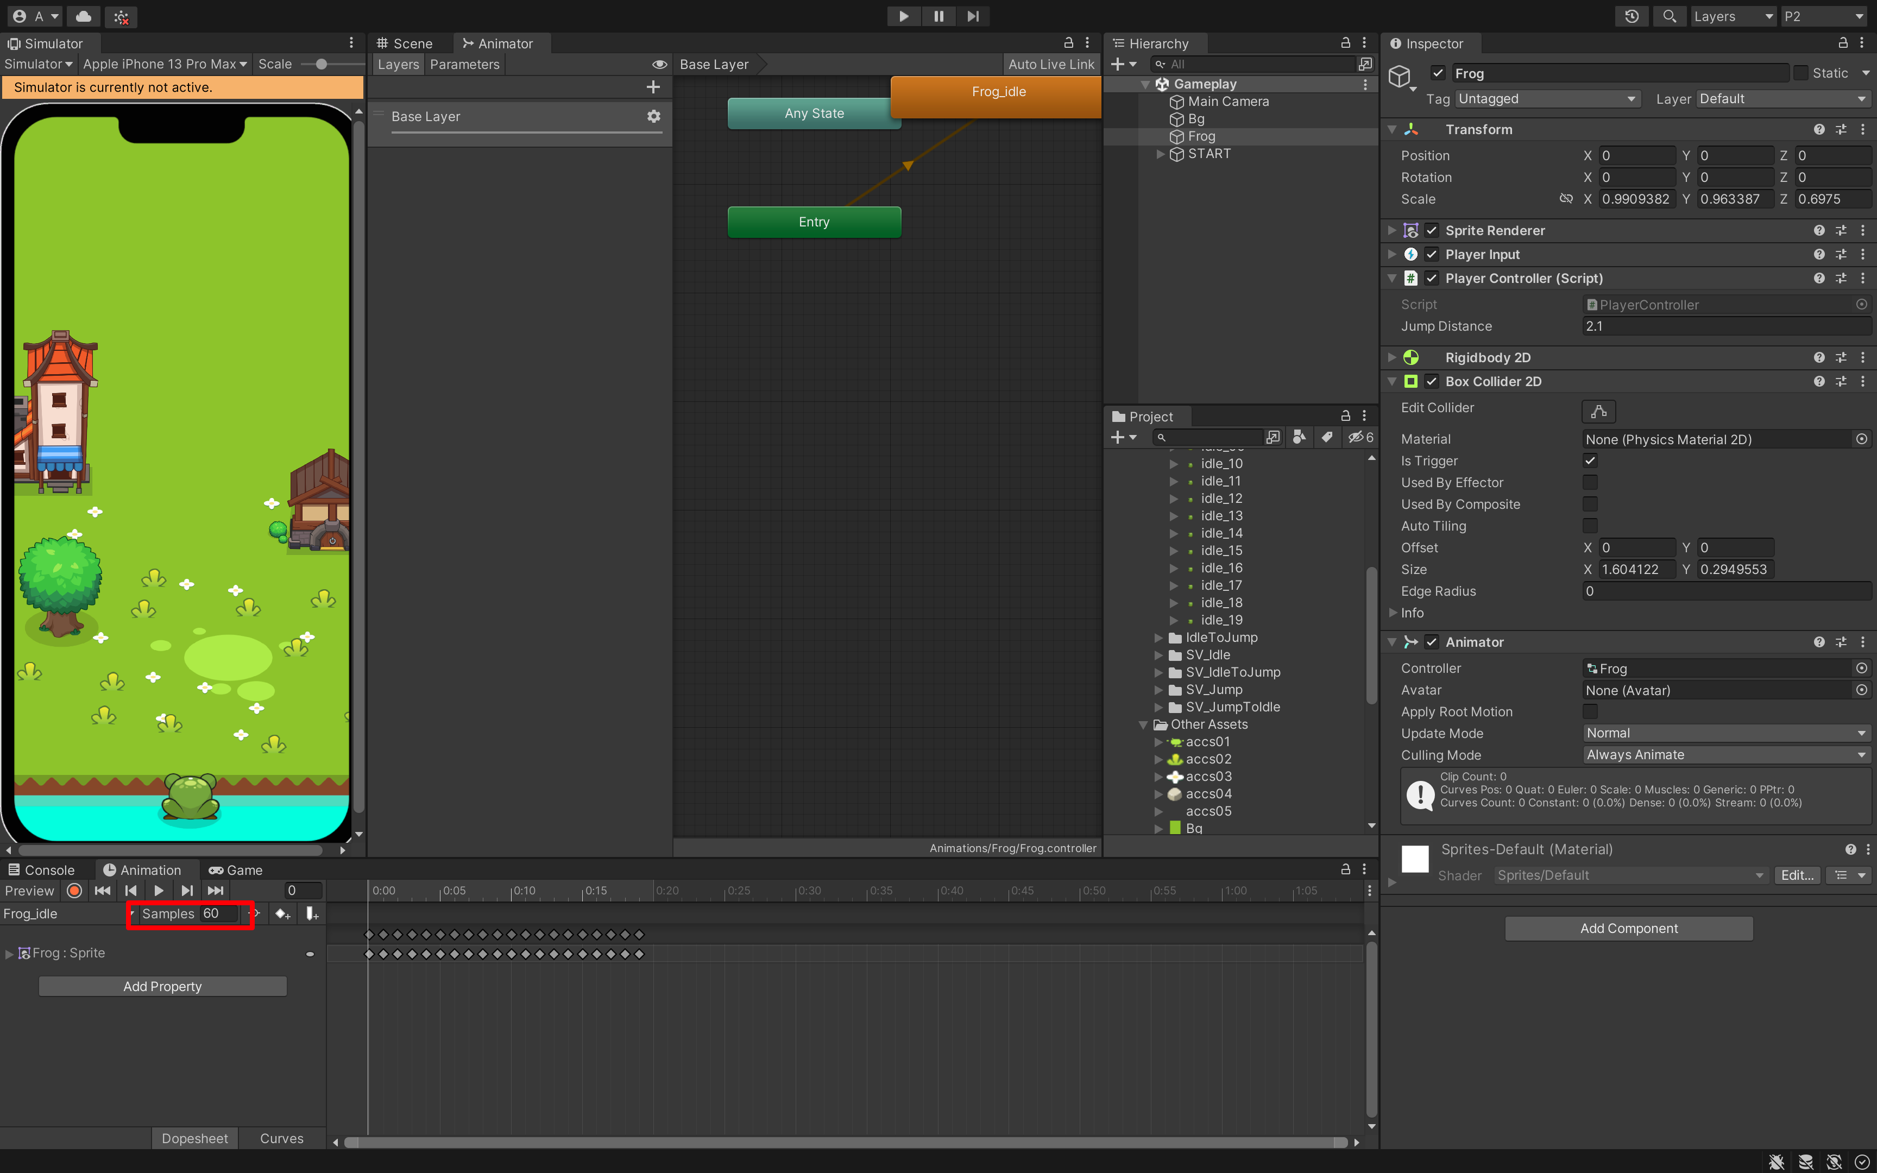Viewport: 1877px width, 1173px height.
Task: Pick a Controller asset via object picker
Action: tap(1861, 668)
